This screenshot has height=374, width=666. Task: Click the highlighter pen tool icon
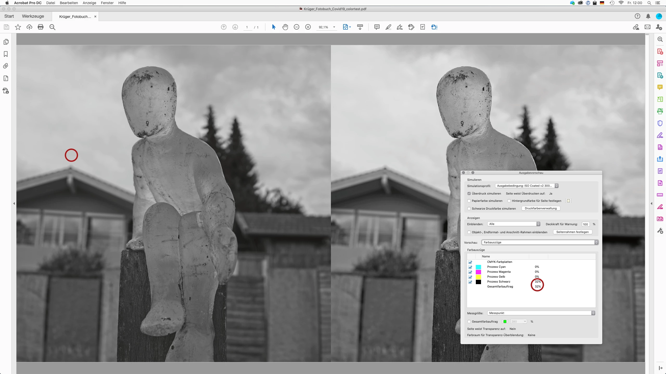[388, 27]
